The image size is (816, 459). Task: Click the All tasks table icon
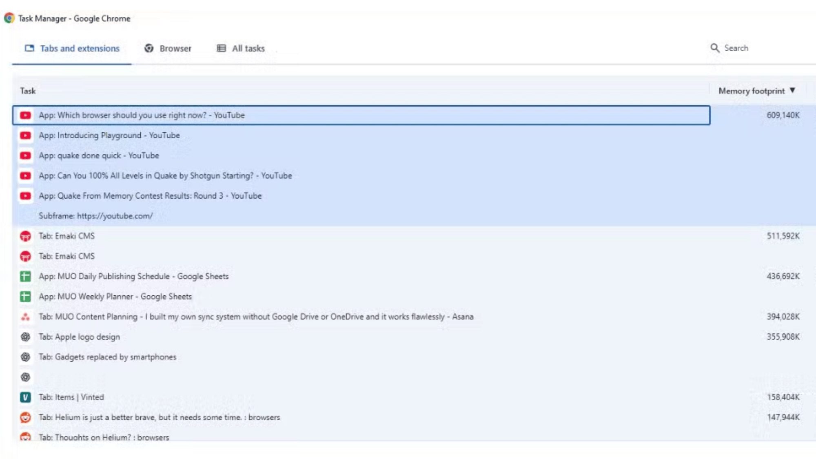221,48
